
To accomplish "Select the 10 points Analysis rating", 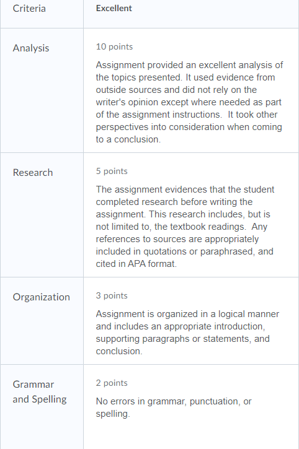I will click(114, 46).
